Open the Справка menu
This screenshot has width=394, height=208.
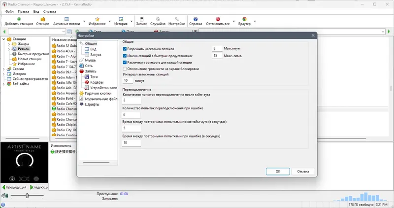coord(50,11)
